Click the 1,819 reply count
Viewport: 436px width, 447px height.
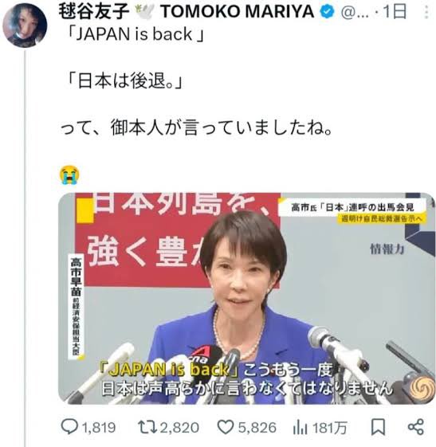click(99, 428)
